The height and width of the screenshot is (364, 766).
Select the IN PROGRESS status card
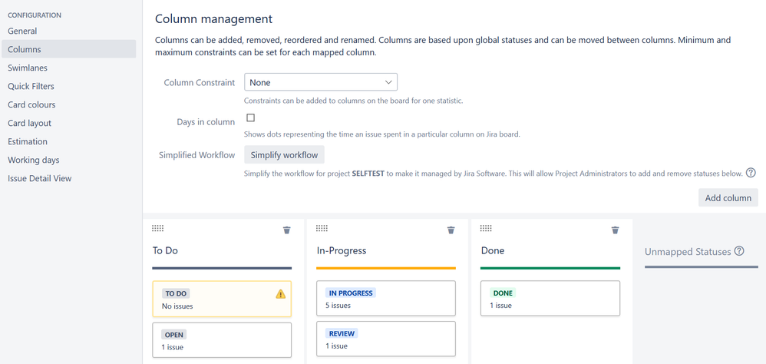click(386, 299)
